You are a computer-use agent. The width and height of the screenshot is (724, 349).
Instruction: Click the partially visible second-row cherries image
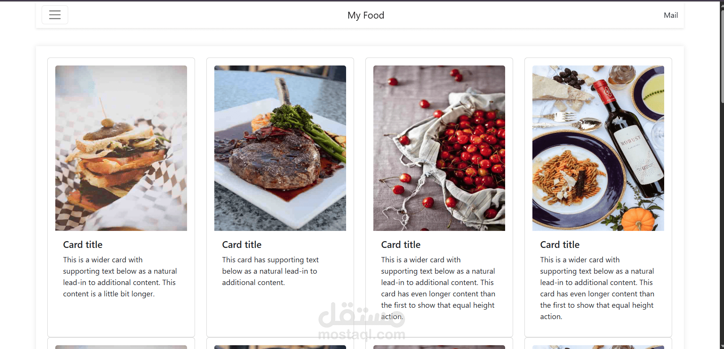pyautogui.click(x=439, y=347)
